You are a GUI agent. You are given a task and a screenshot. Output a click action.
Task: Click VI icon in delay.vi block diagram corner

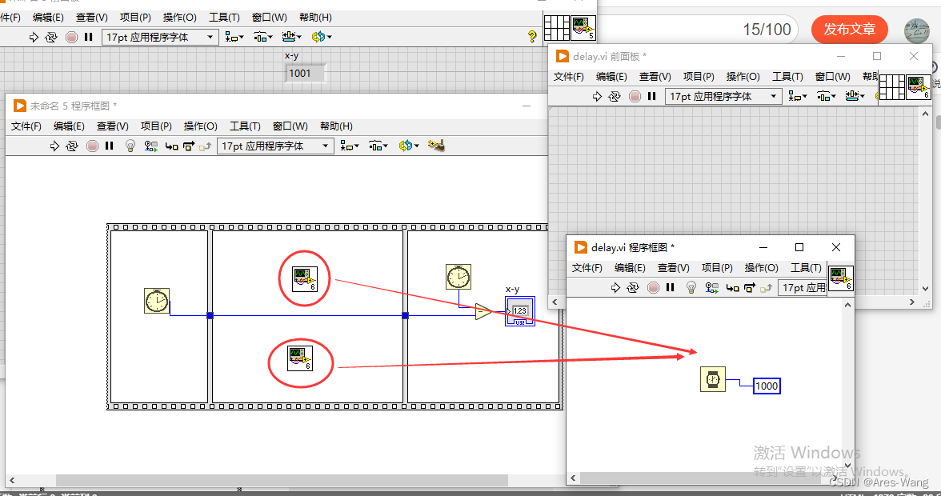(842, 279)
